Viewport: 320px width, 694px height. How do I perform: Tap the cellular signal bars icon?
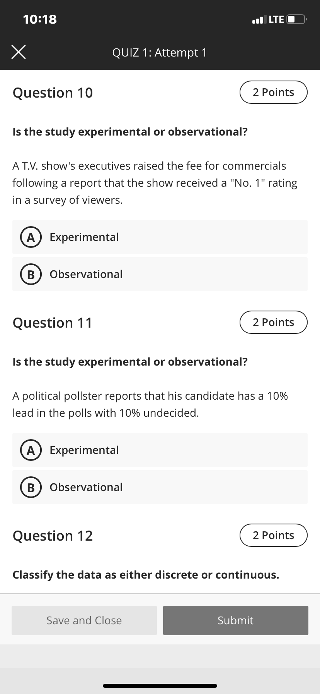coord(259,19)
